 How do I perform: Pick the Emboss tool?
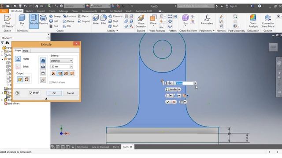pyautogui.click(x=69, y=16)
